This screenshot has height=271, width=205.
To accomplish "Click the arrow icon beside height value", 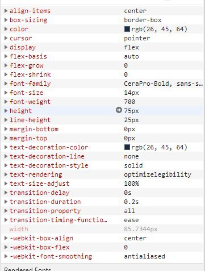I will click(119, 110).
